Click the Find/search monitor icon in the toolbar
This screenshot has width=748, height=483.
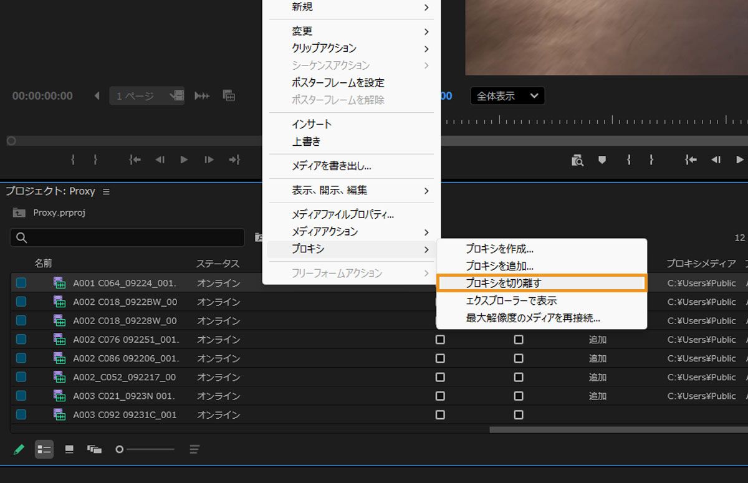click(577, 160)
